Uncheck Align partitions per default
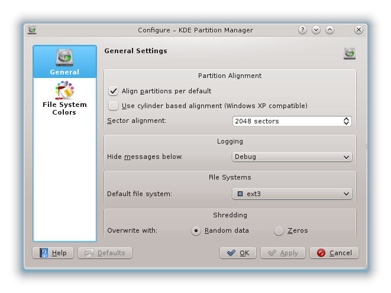Viewport: 391px width, 293px height. tap(114, 91)
